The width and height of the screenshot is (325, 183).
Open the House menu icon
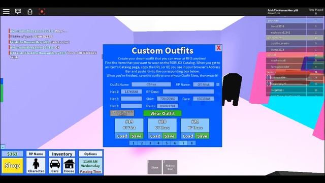point(69,166)
